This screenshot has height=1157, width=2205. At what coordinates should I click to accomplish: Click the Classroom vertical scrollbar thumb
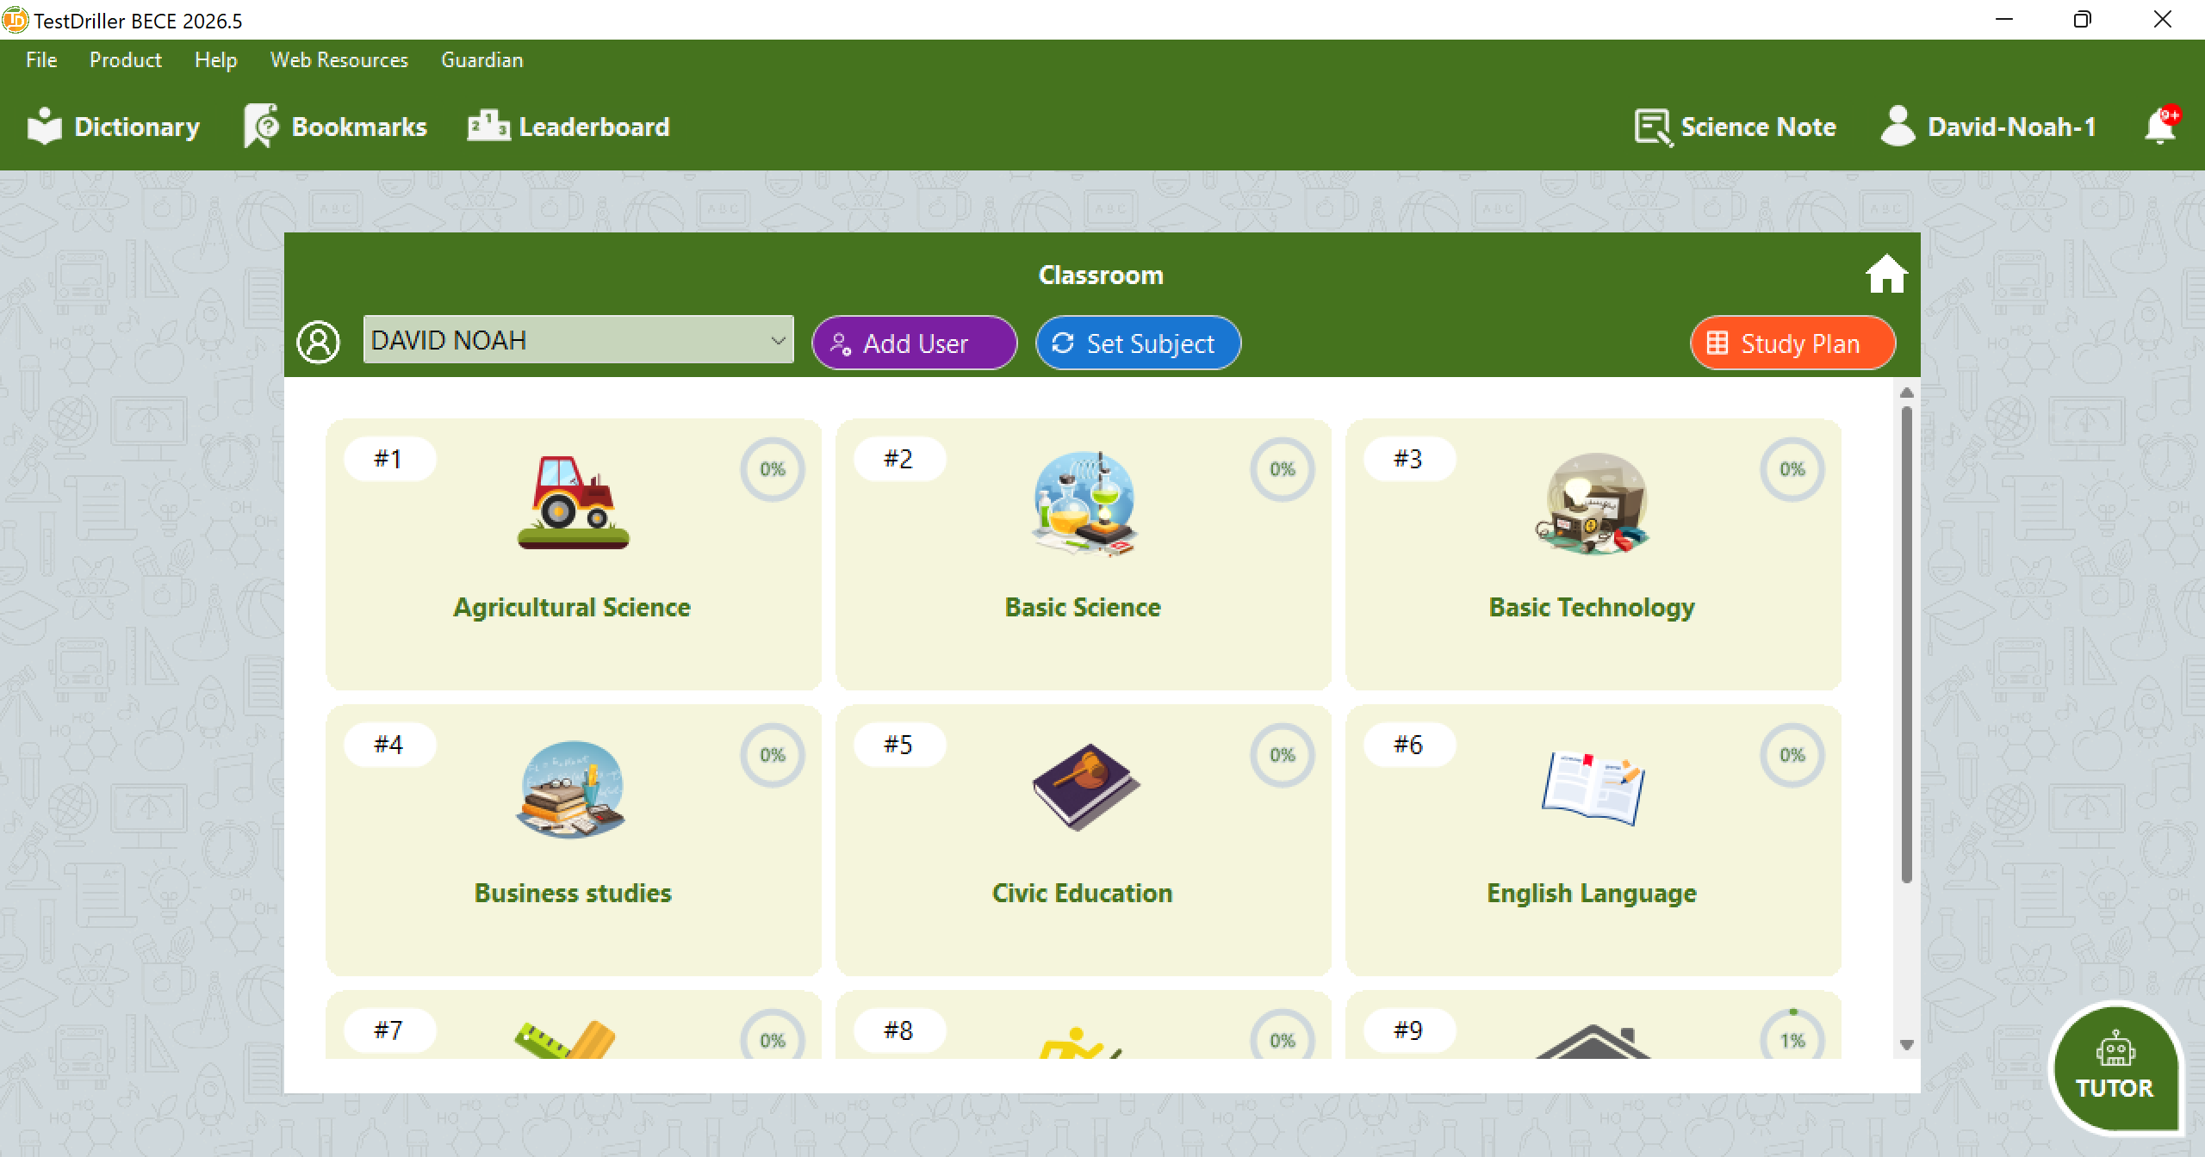(x=1906, y=644)
